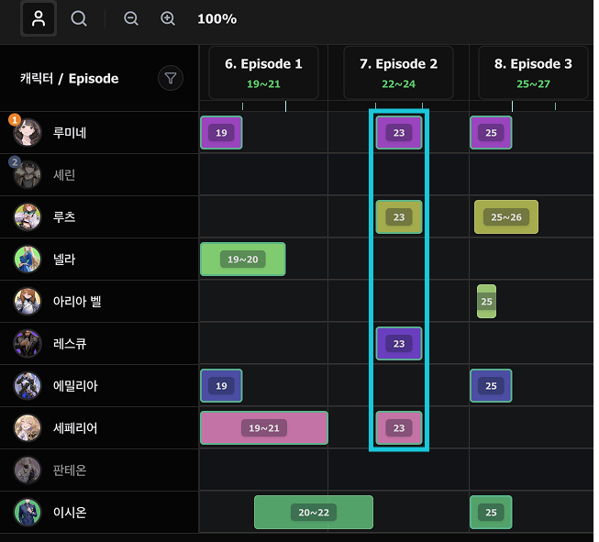Click 에밀리아's blue 19 block
This screenshot has width=599, height=542.
point(221,386)
